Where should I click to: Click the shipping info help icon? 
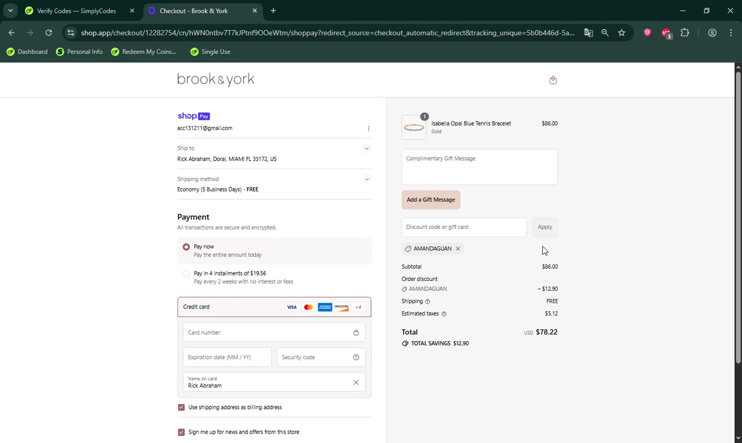point(428,302)
